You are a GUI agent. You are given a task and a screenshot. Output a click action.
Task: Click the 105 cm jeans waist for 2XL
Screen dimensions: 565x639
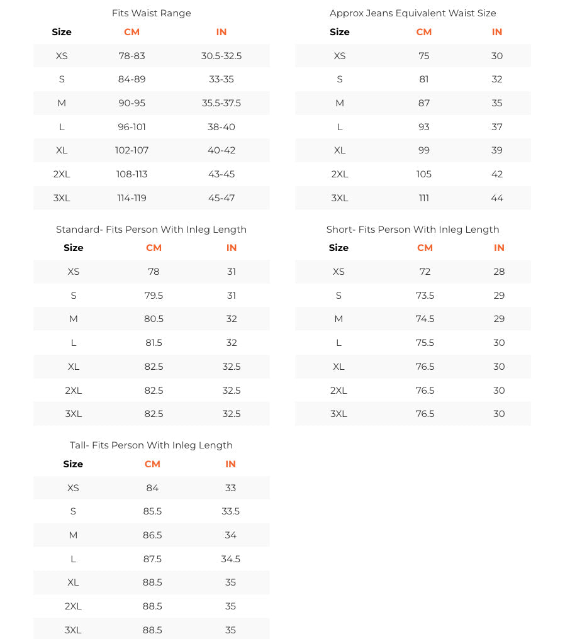pos(424,174)
